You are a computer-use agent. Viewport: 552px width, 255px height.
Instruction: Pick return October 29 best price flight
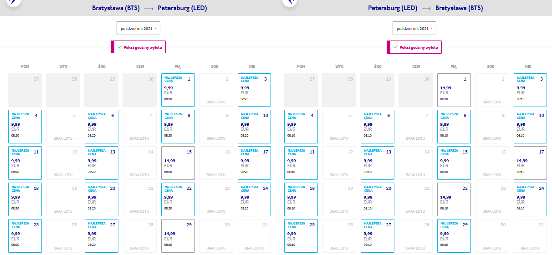454,236
